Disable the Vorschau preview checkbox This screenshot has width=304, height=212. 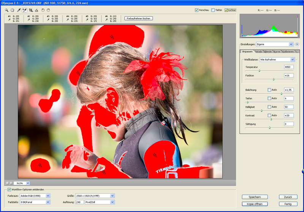pos(196,10)
